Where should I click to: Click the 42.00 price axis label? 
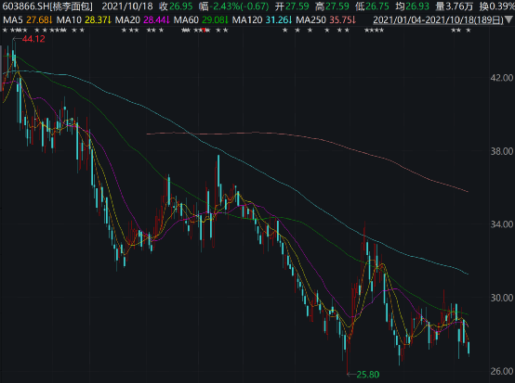[502, 78]
